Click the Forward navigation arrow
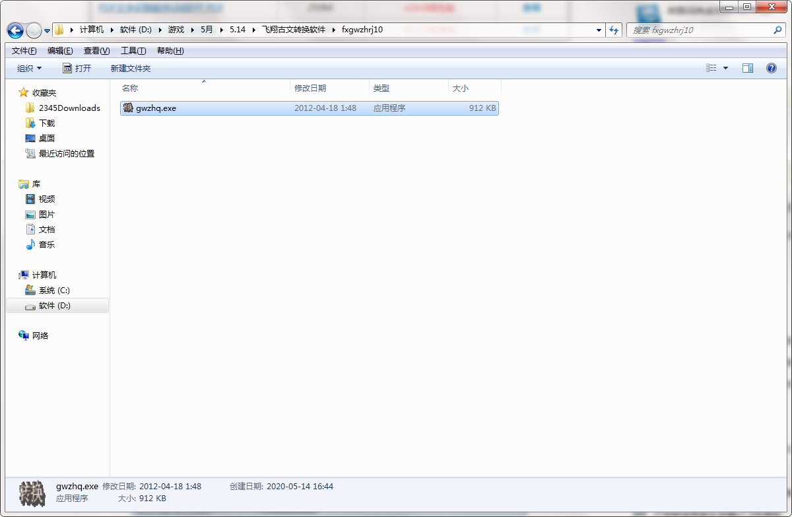The width and height of the screenshot is (792, 517). [x=34, y=30]
